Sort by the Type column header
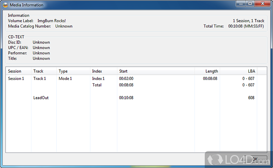Screen dimensions: 273x168 (x=73, y=71)
